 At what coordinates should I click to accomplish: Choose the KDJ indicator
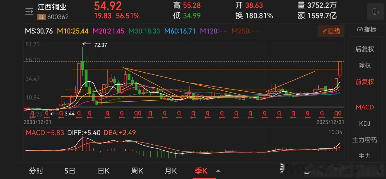[365, 124]
